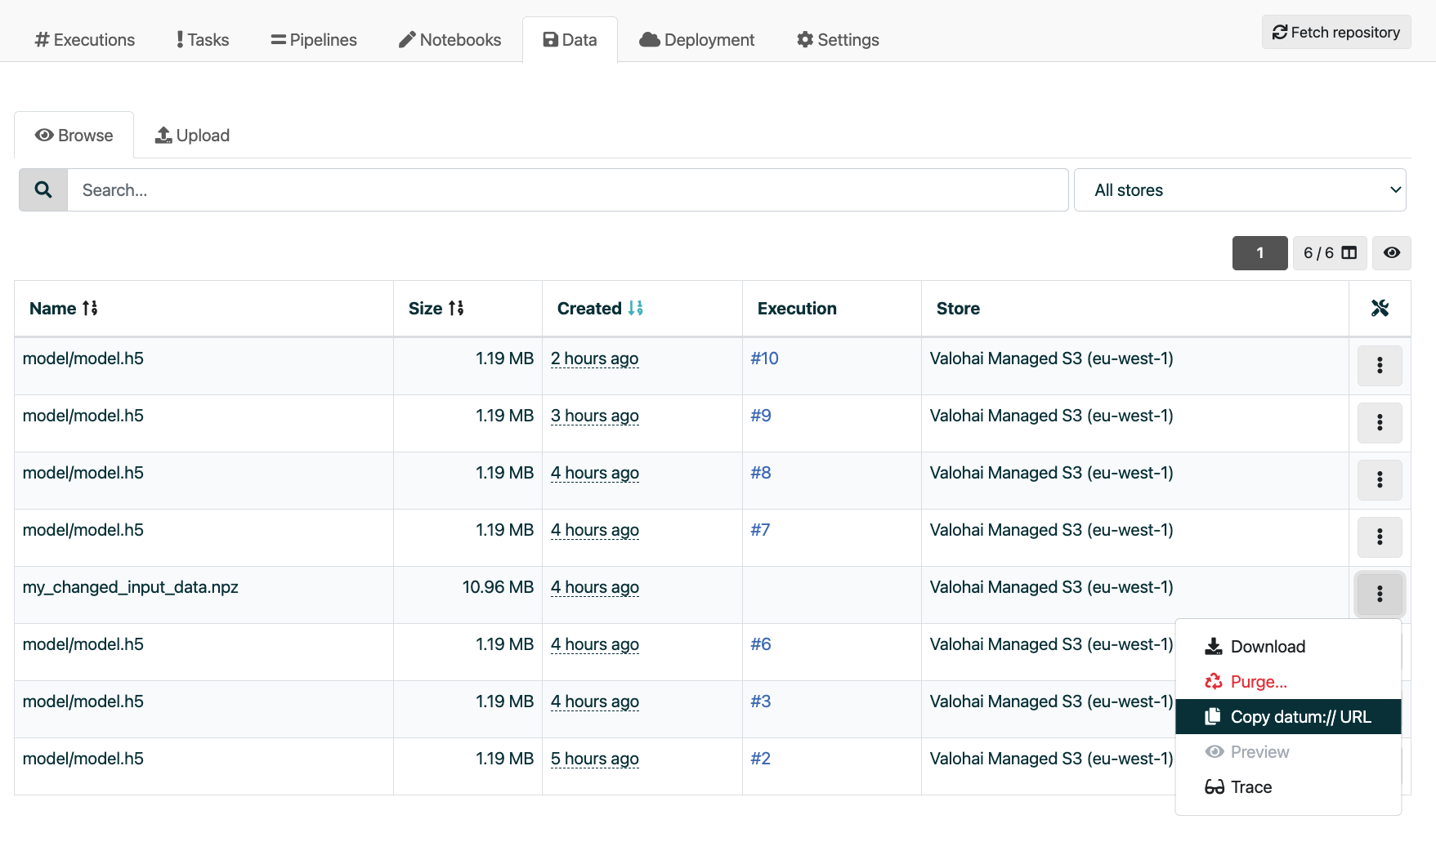Open execution #3 link
The height and width of the screenshot is (864, 1436).
click(761, 701)
